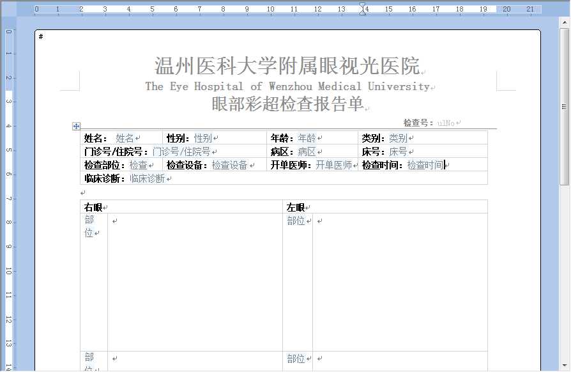Click the second 部位 cell under 左眼
The width and height of the screenshot is (571, 372).
click(298, 361)
